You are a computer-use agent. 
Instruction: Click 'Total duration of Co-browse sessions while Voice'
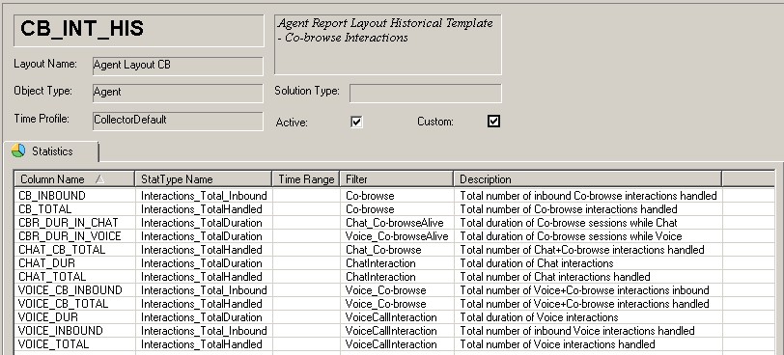[571, 236]
